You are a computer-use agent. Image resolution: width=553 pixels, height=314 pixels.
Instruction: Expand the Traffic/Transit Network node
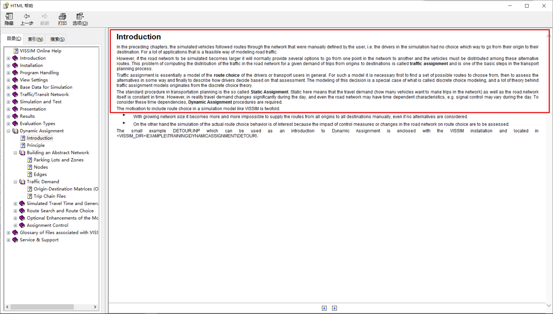8,95
